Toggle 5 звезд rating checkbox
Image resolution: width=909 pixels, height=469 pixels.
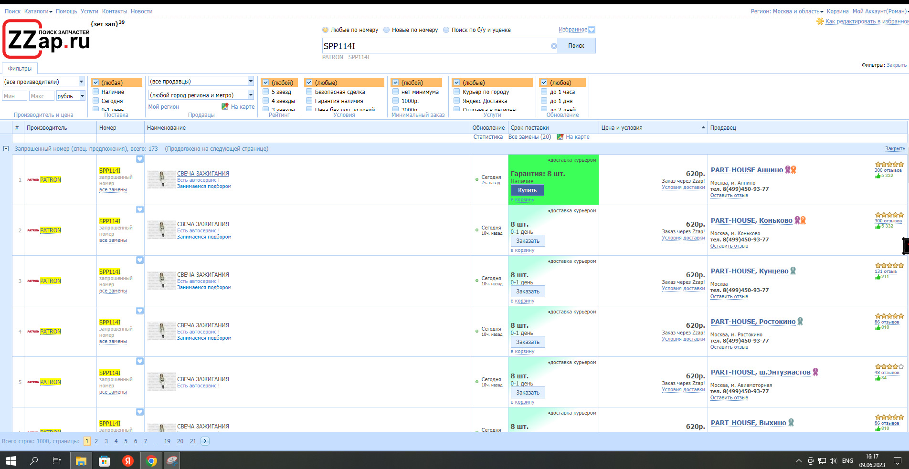[x=266, y=92]
